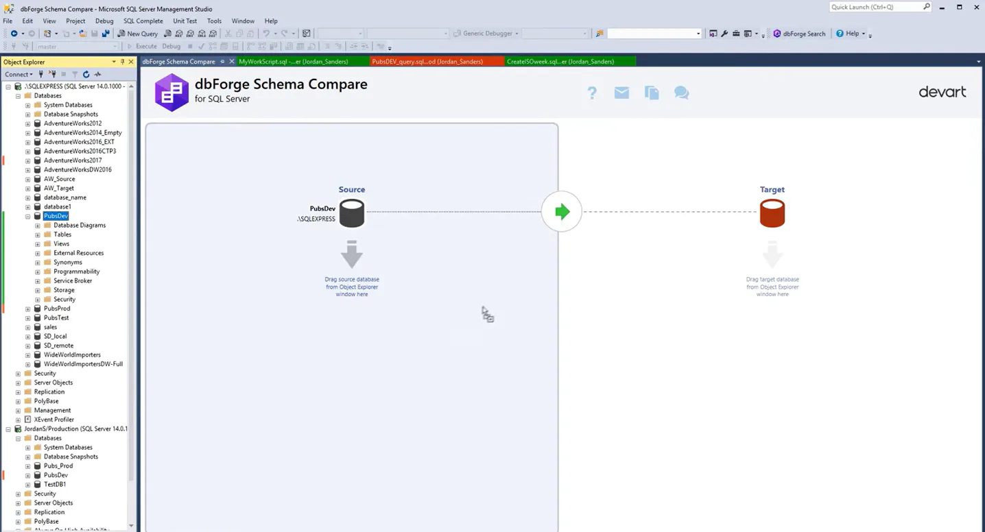
Task: Click the New Query toolbar button
Action: [x=138, y=34]
